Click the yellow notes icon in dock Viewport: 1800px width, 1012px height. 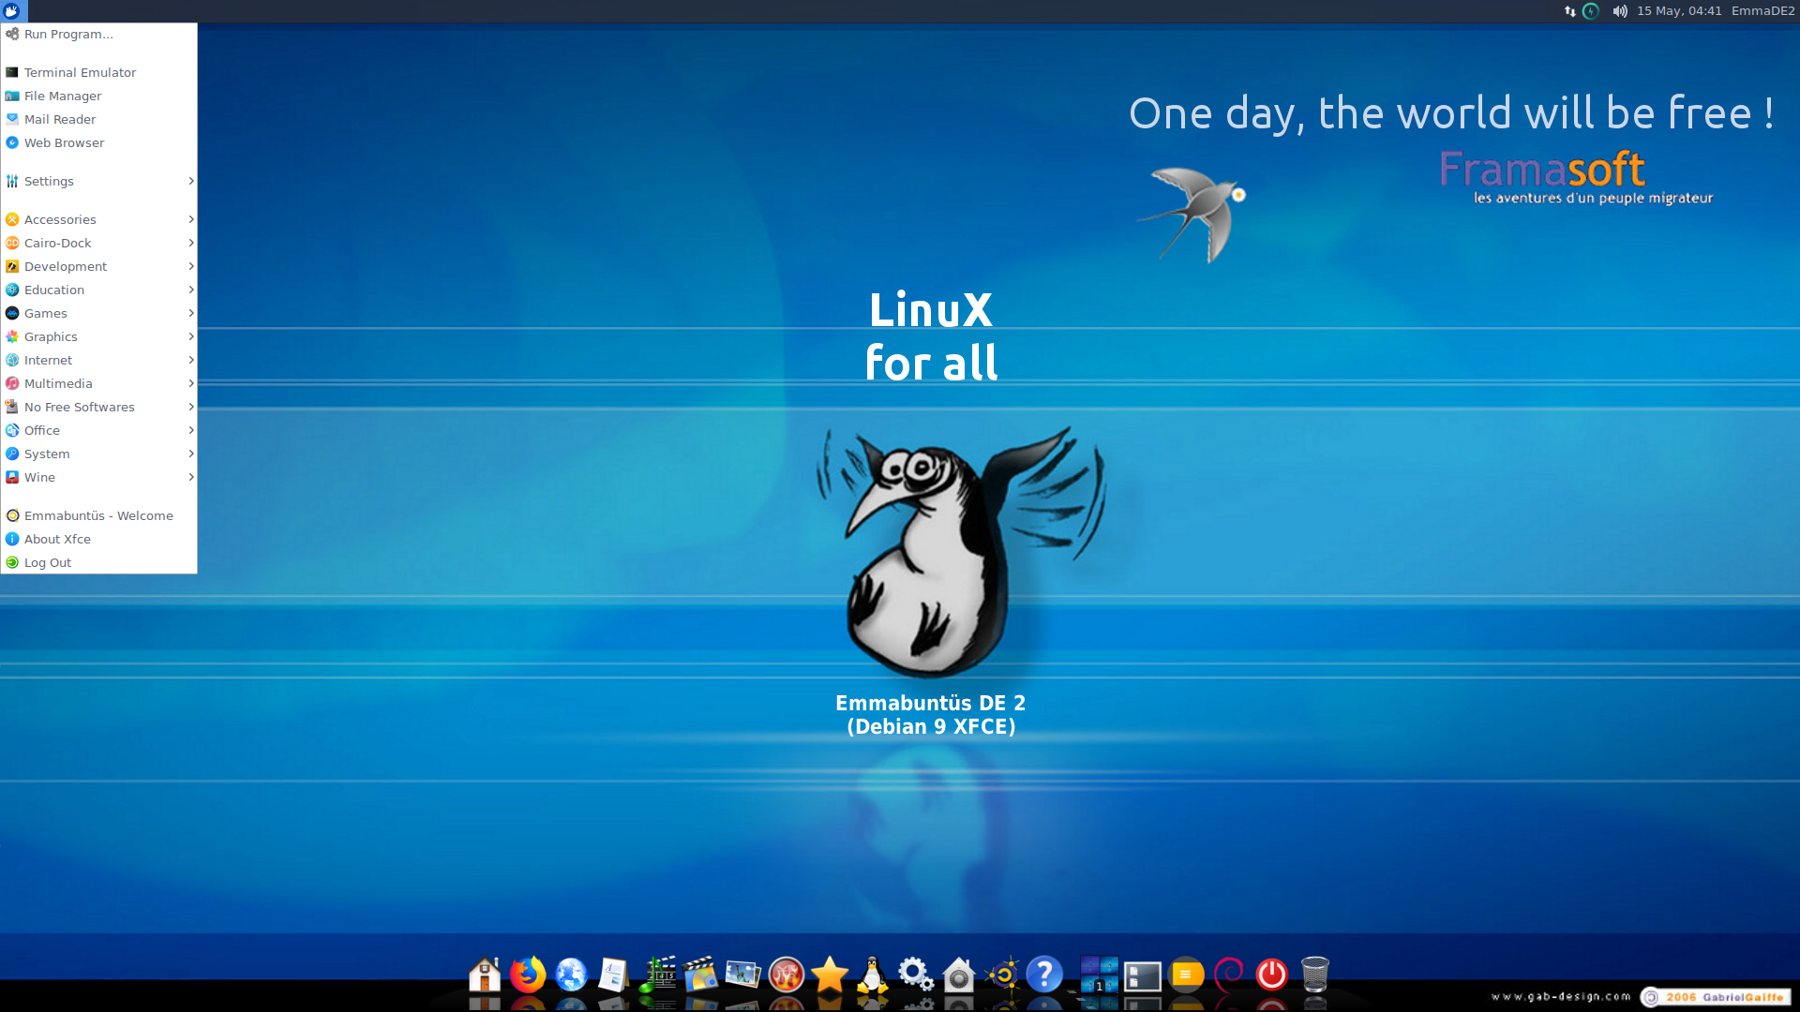tap(1186, 975)
